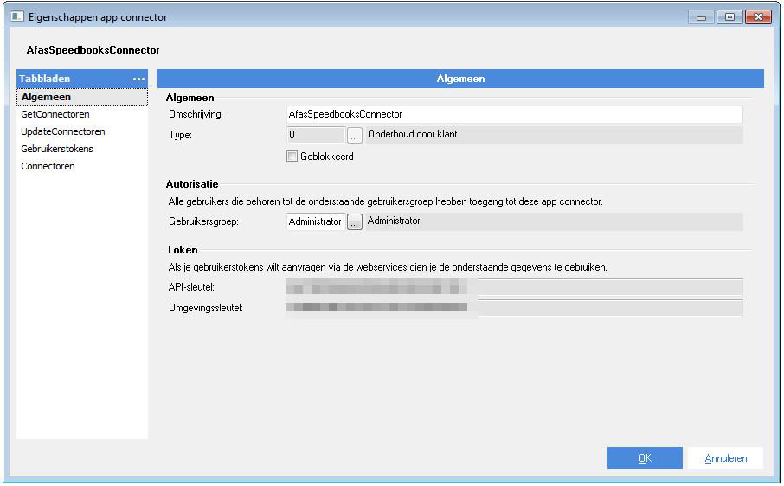Screen dimensions: 784x486
Task: Click the Autorisatie section heading
Action: point(192,184)
